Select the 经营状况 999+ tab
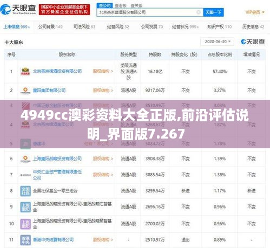 click(x=185, y=27)
